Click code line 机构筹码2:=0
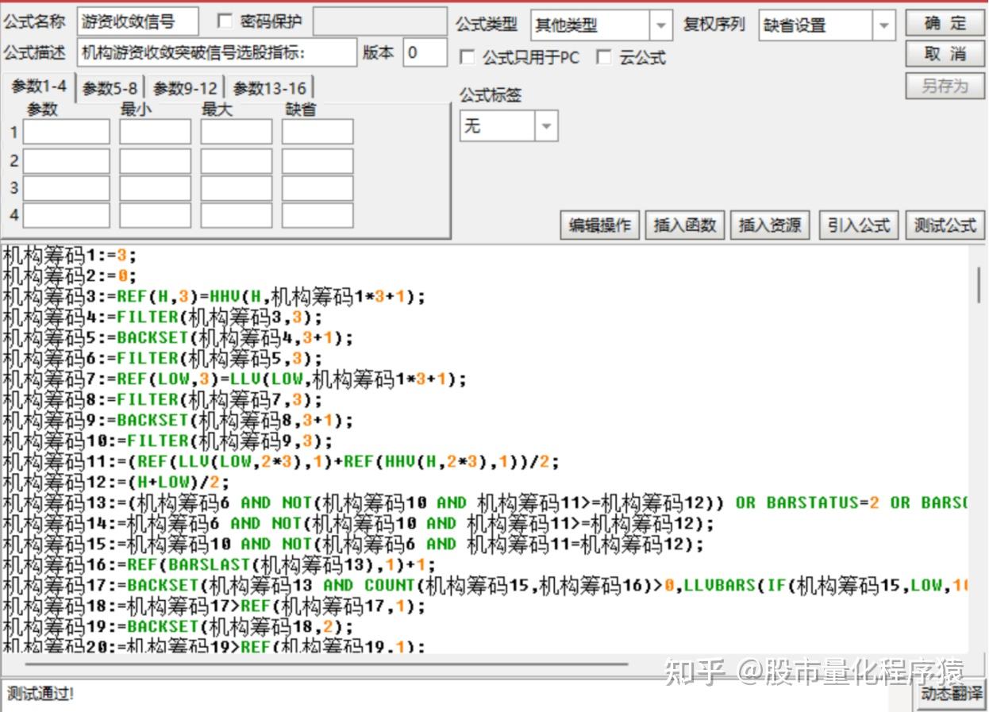This screenshot has height=712, width=989. (70, 276)
